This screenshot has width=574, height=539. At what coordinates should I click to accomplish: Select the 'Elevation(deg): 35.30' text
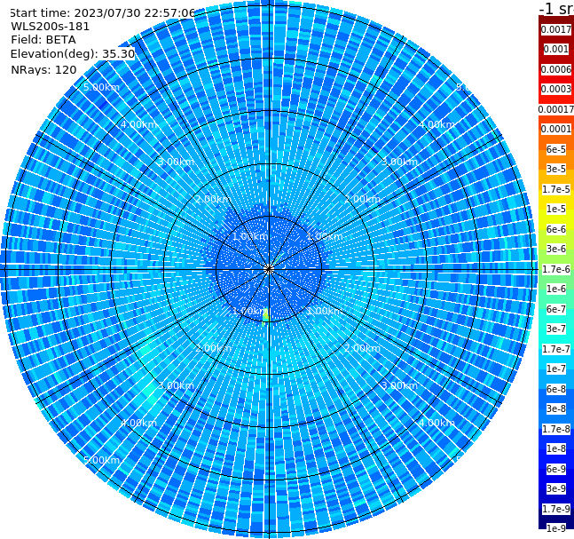[73, 54]
